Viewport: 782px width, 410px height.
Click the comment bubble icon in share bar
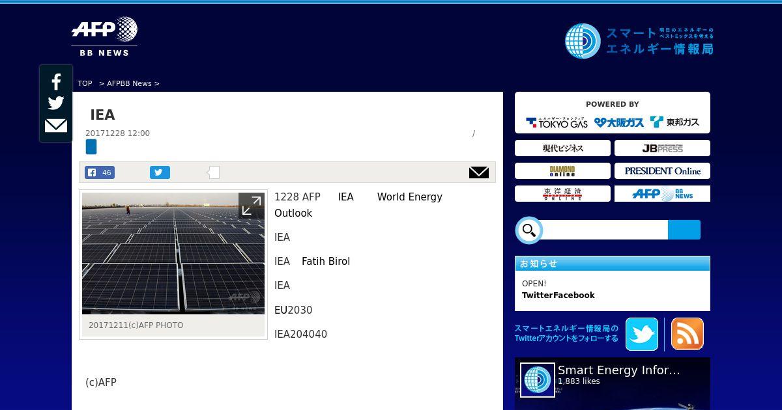pos(213,172)
